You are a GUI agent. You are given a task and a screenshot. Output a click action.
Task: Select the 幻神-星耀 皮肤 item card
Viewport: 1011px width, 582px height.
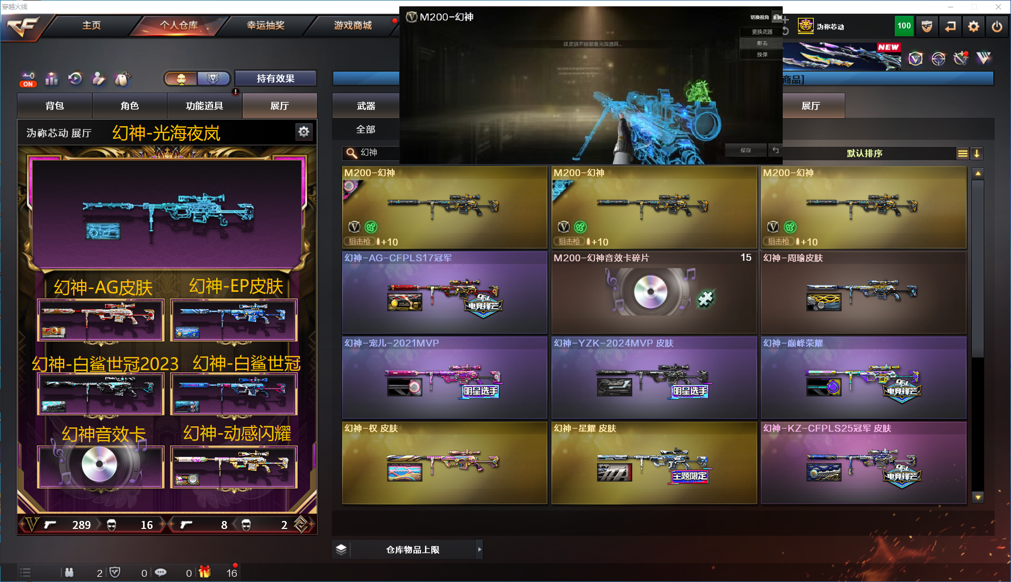(x=654, y=463)
